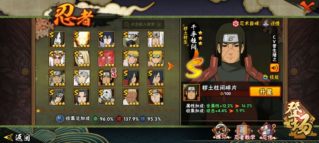Open 详情 character details
This screenshot has width=319, height=143.
[272, 23]
